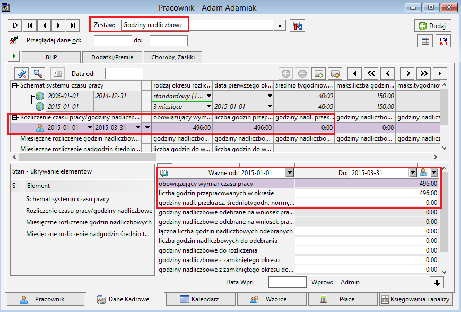Viewport: 461px width, 312px height.
Task: Click the double left chevron button
Action: click(371, 74)
